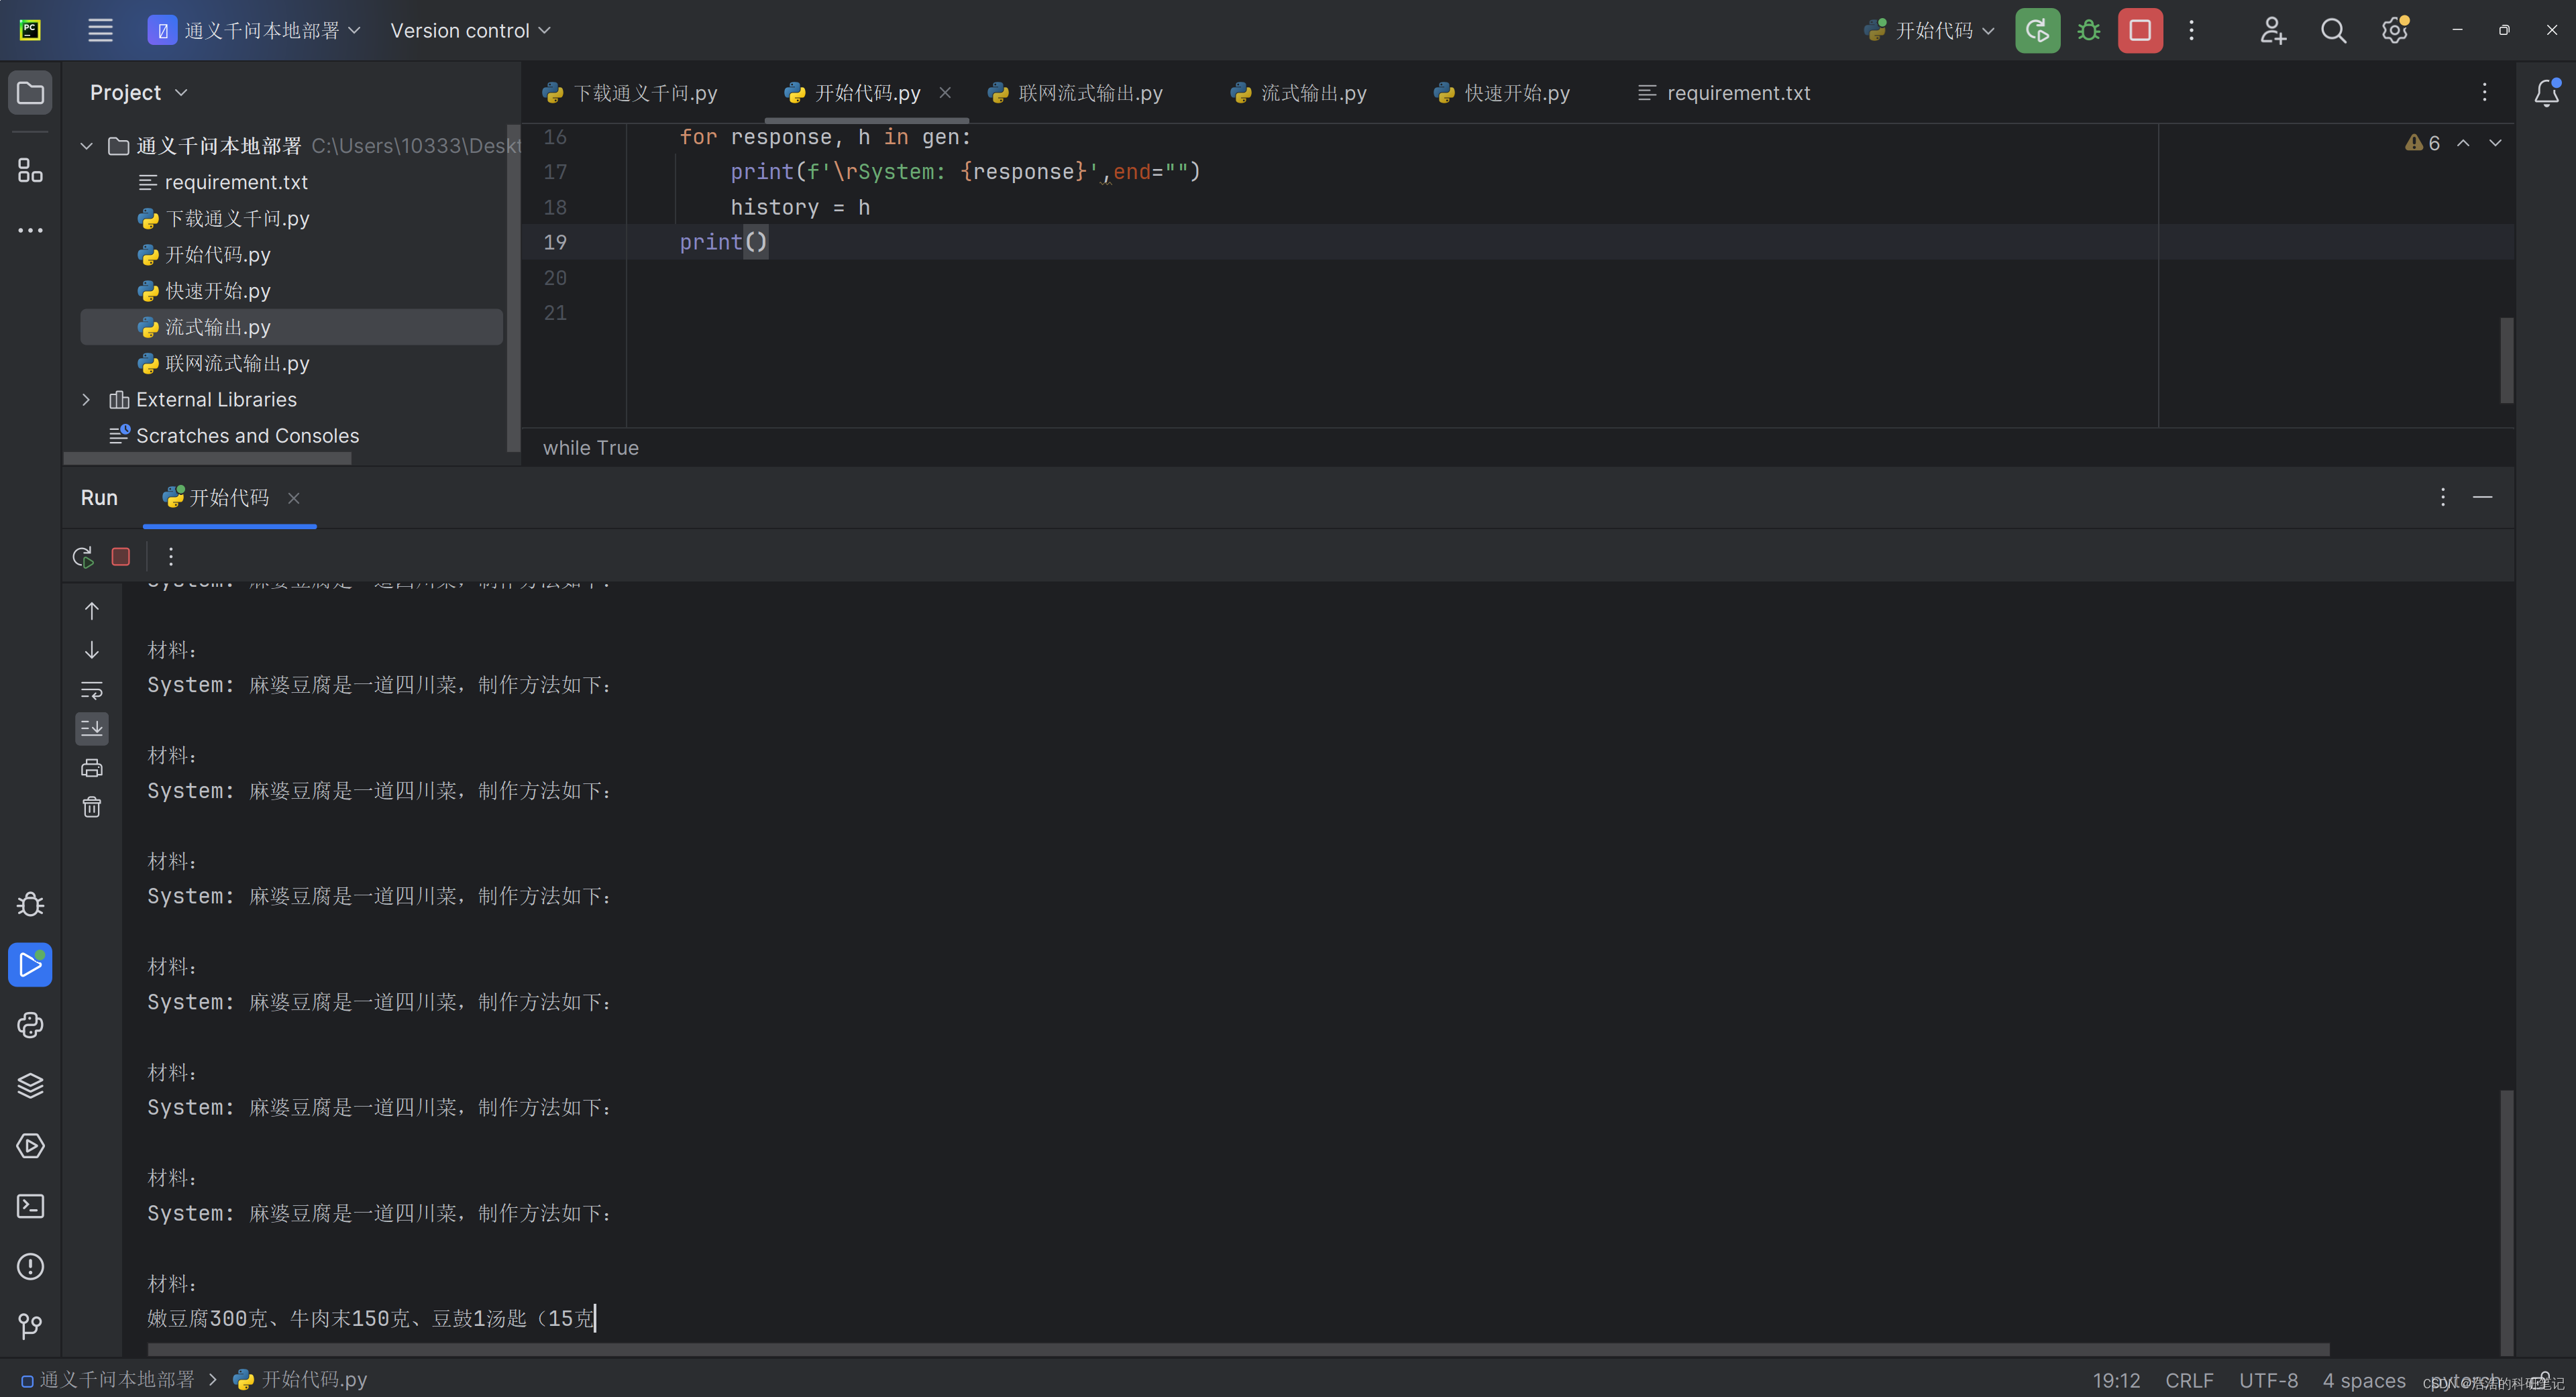
Task: Open Run panel toolbar more options
Action: (x=171, y=556)
